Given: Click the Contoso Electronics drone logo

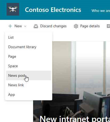Looking at the screenshot, I should click(13, 9).
